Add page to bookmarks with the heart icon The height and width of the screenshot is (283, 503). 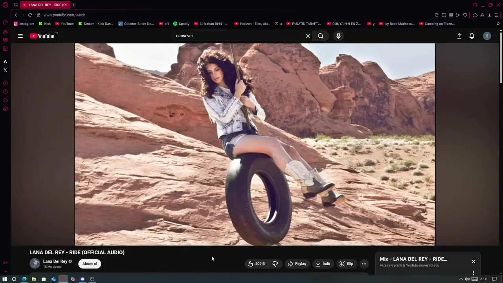465,15
